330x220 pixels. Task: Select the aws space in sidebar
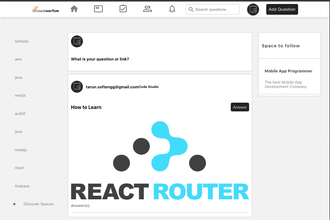tap(18, 59)
